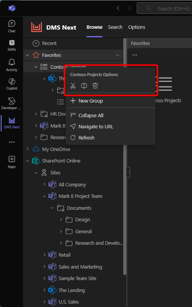192x307 pixels.
Task: Choose New Group from the context menu
Action: [x=111, y=101]
